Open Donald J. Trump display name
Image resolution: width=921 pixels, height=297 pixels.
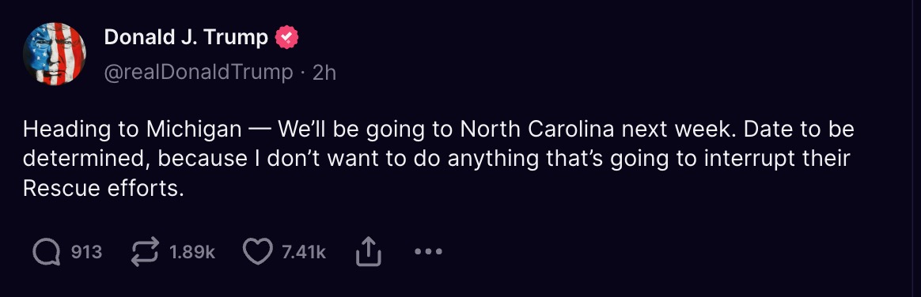click(186, 37)
